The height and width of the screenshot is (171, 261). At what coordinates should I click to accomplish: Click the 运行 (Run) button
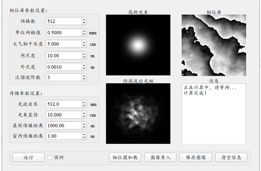[28, 157]
